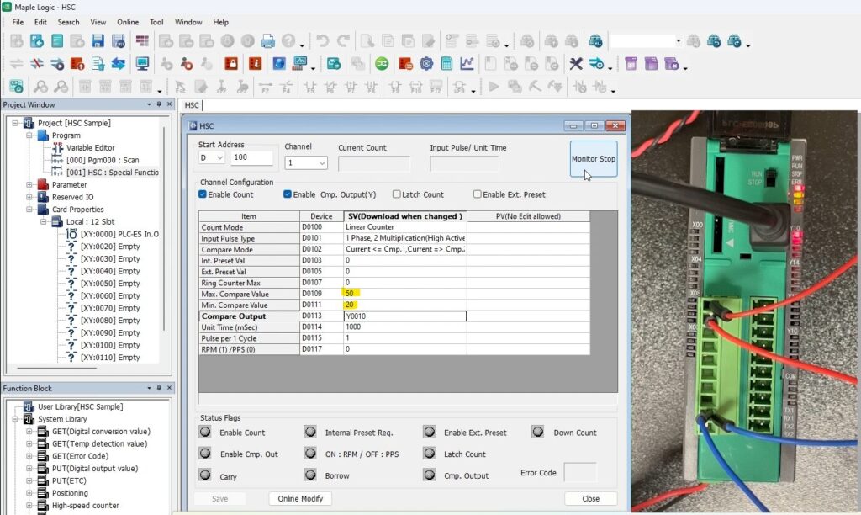This screenshot has width=861, height=515.
Task: Click the blue double-arrow transfer icon
Action: coord(118,64)
